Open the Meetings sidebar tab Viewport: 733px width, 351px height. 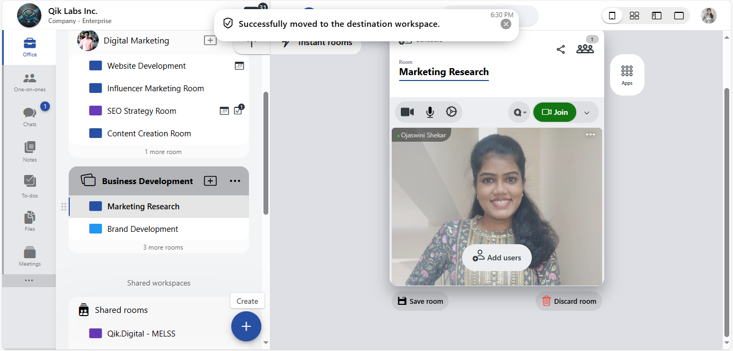[x=30, y=255]
